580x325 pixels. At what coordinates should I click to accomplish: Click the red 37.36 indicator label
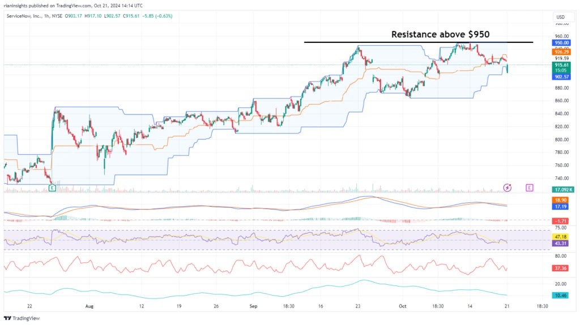click(561, 268)
